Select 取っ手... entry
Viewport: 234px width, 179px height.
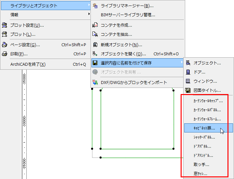[209, 165]
